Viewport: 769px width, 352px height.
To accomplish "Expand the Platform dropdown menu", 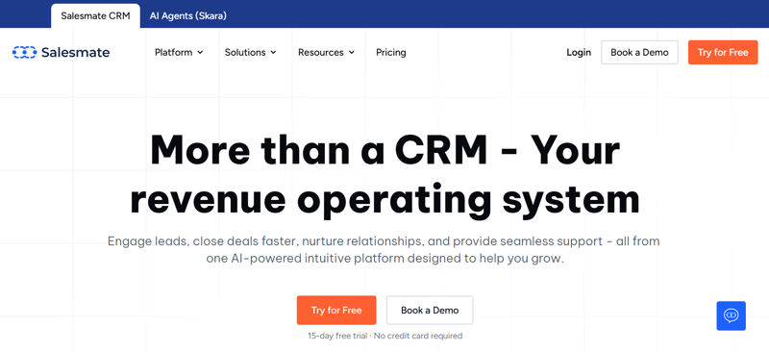I will pos(179,52).
